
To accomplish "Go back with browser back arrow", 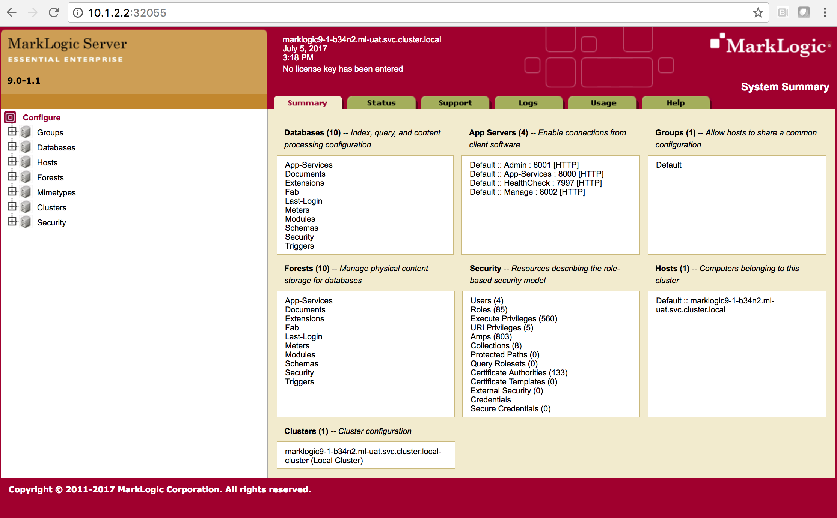I will tap(12, 12).
